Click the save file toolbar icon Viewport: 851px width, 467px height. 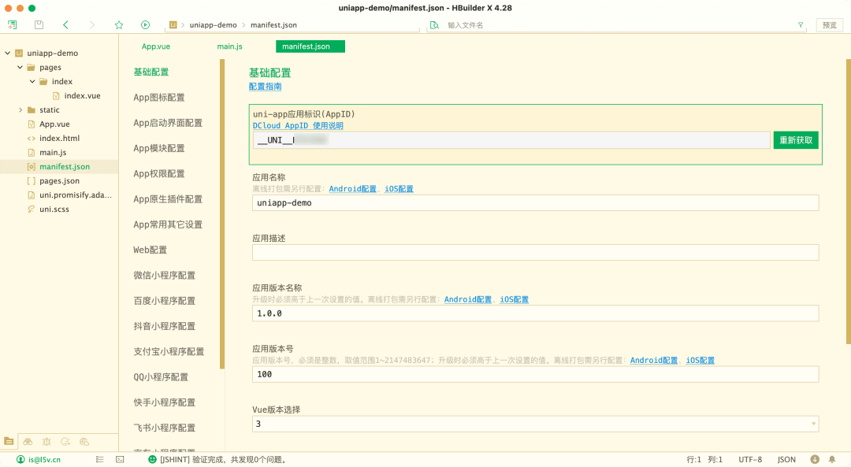pyautogui.click(x=39, y=25)
